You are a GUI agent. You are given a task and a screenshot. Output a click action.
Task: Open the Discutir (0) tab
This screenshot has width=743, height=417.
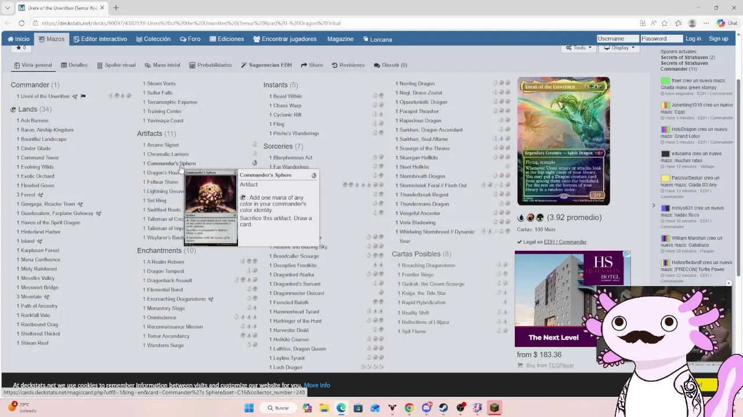pyautogui.click(x=390, y=65)
